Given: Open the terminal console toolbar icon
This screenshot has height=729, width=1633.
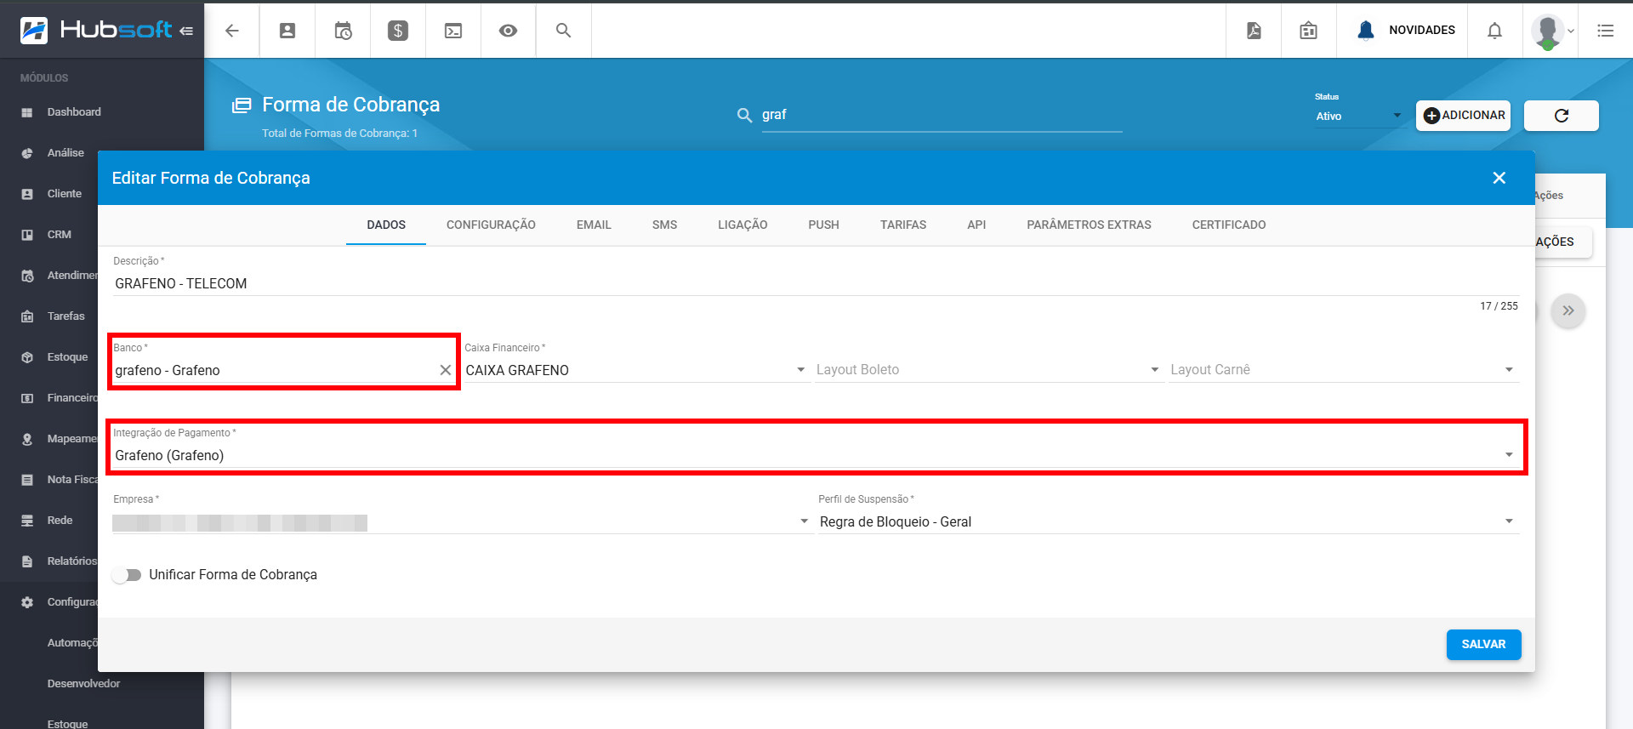Looking at the screenshot, I should [453, 31].
